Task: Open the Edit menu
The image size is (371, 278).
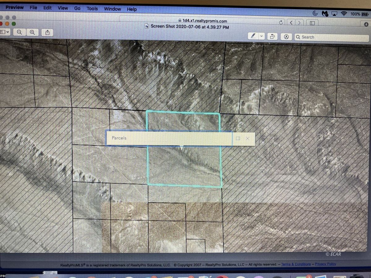Action: [x=47, y=8]
